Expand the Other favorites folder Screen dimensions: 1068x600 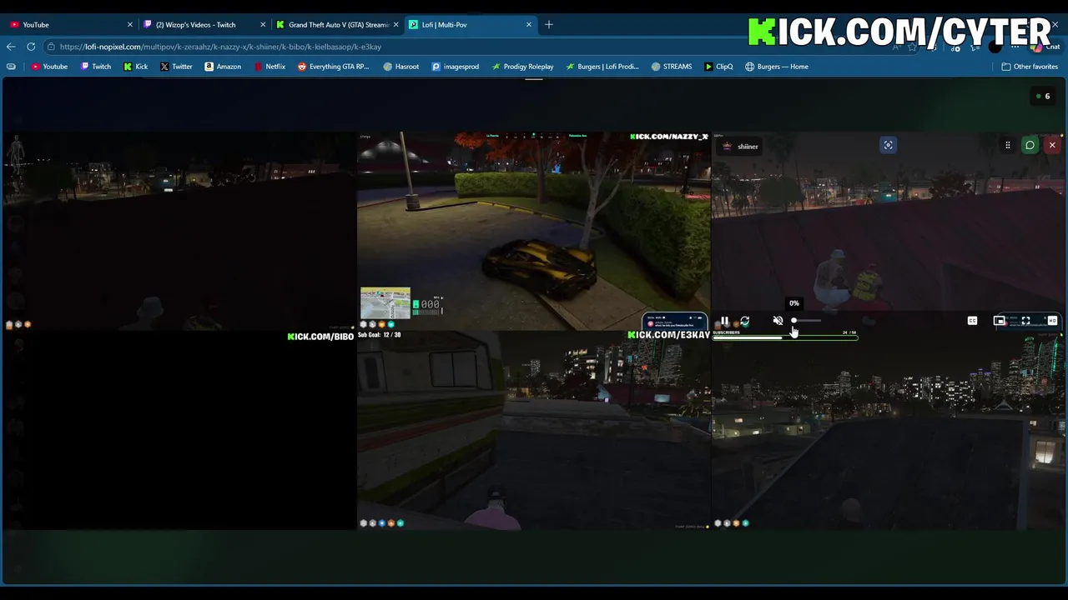1030,67
